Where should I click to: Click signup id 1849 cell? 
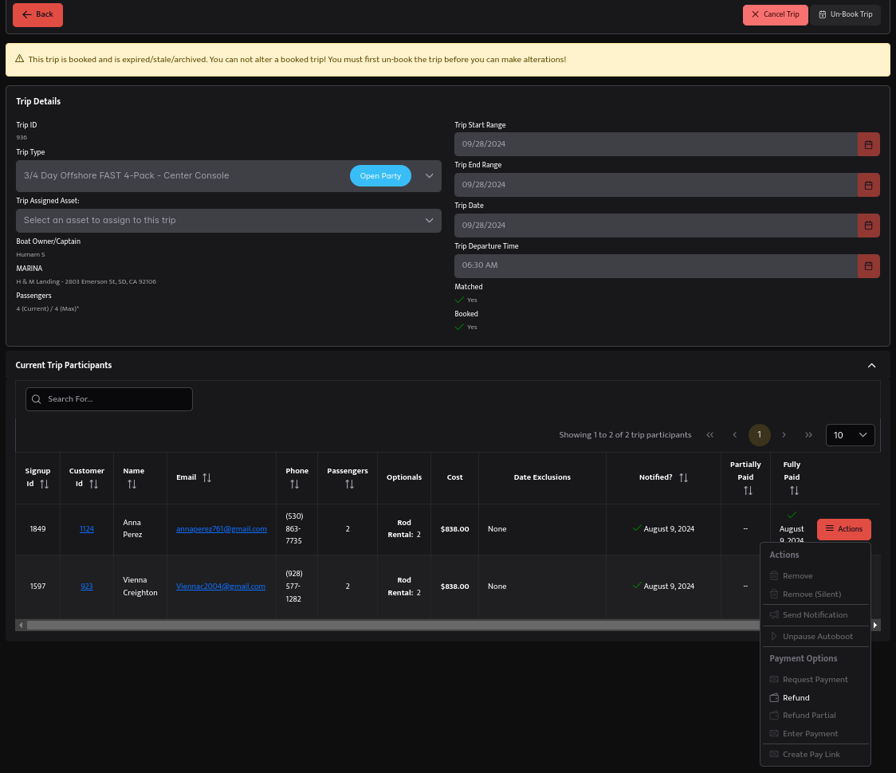(37, 529)
